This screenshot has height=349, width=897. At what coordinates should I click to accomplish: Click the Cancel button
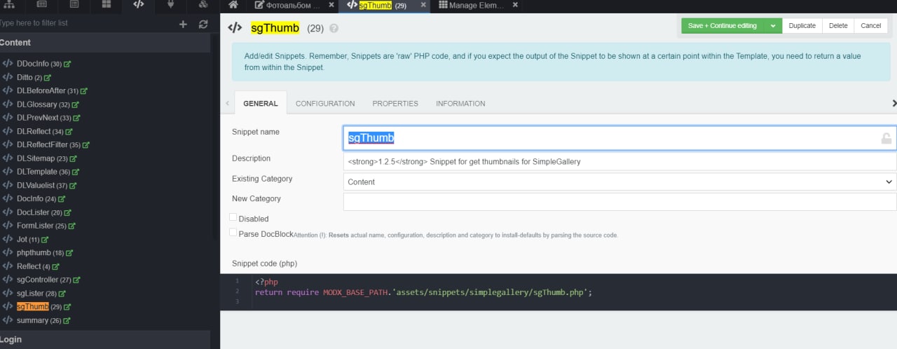tap(871, 26)
